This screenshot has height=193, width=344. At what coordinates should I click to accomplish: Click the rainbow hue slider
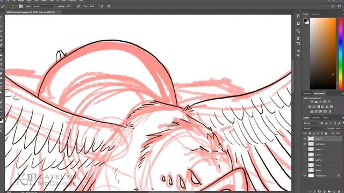click(340, 54)
